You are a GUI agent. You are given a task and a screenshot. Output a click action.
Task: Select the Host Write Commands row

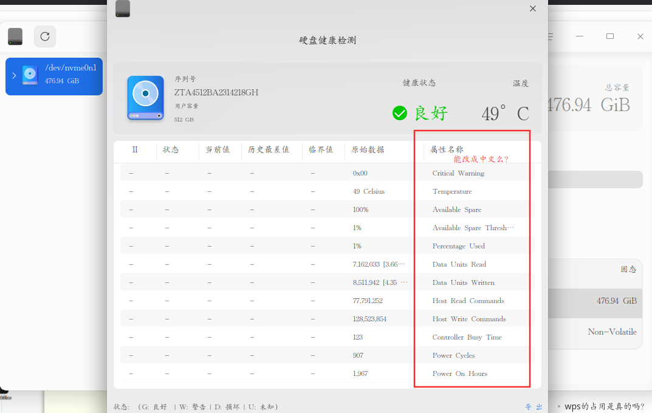point(328,319)
